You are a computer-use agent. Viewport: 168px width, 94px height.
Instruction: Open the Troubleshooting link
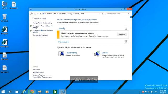[x=71, y=53]
